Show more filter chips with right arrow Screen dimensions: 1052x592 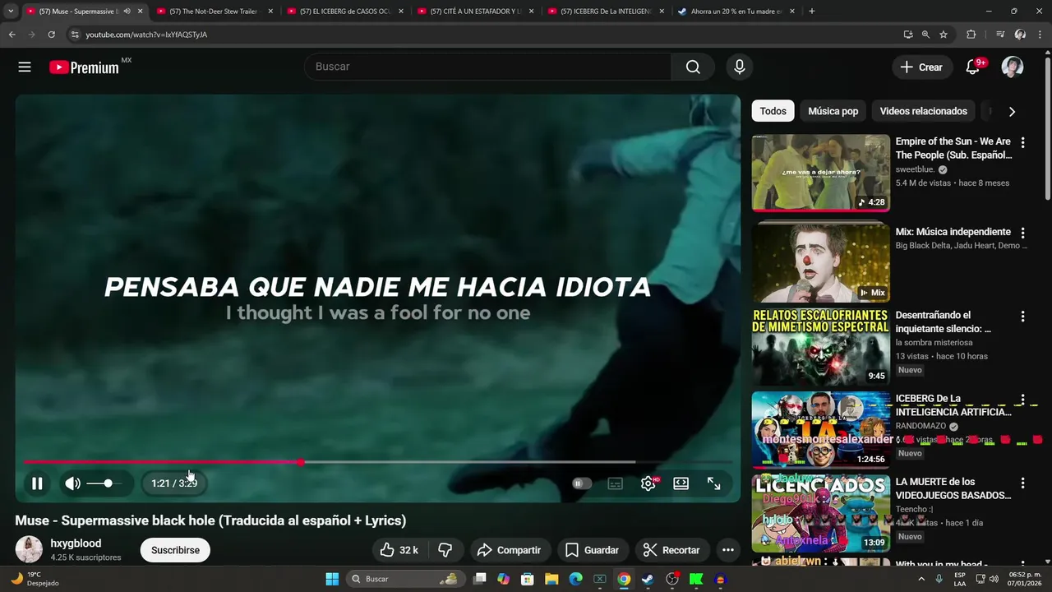tap(1012, 111)
